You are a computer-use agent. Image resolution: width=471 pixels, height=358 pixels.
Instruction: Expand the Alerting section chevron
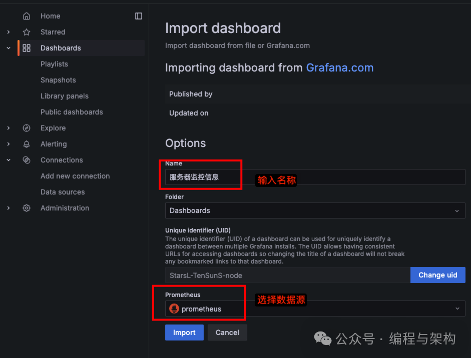coord(9,144)
